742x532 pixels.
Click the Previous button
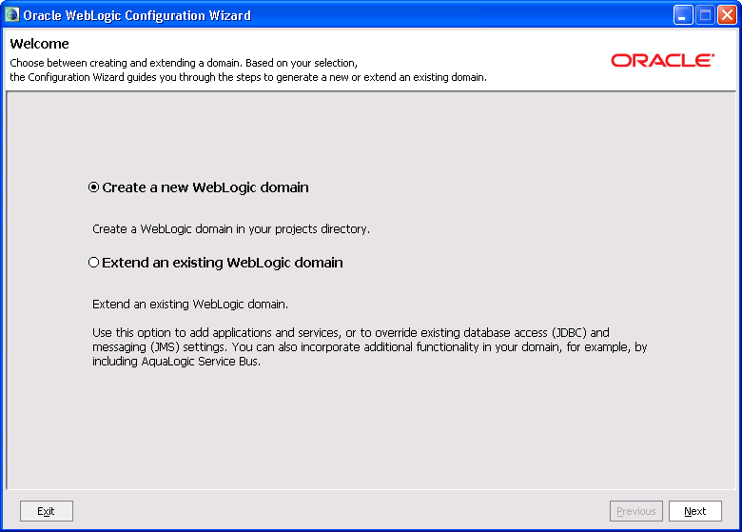[x=636, y=511]
